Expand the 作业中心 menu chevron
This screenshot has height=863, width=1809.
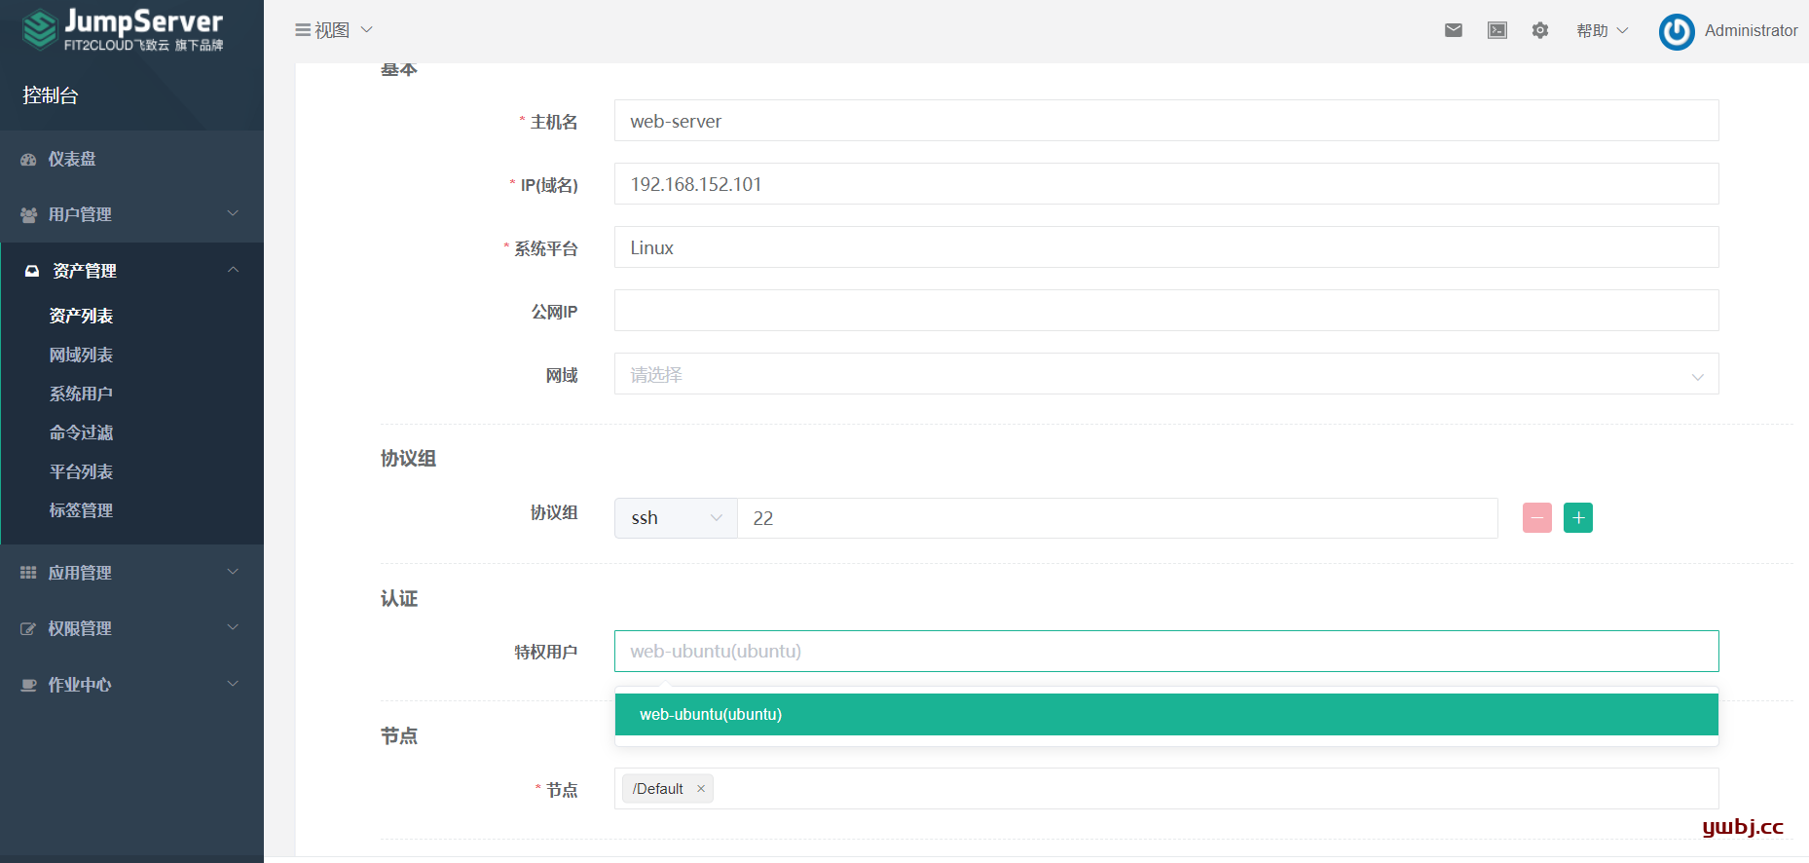233,684
